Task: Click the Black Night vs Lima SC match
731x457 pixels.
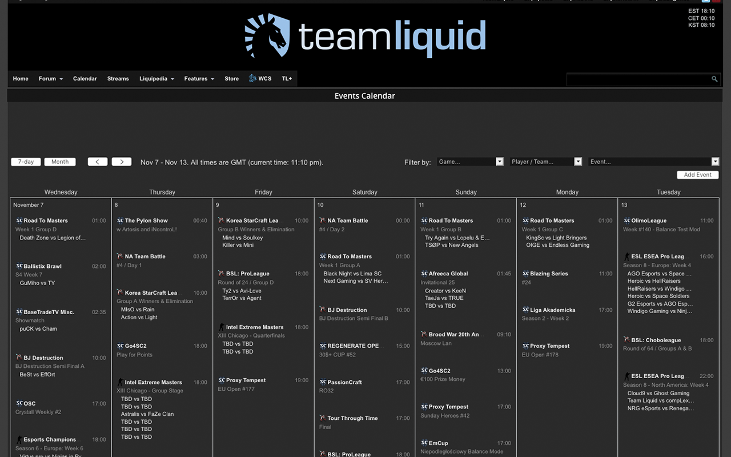Action: 352,274
